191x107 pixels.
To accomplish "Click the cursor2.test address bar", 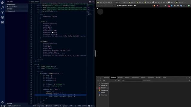I will click(x=132, y=6).
